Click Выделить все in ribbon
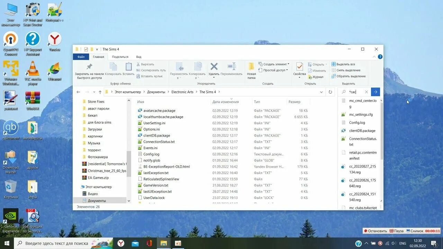This screenshot has height=249, width=443. click(x=343, y=64)
